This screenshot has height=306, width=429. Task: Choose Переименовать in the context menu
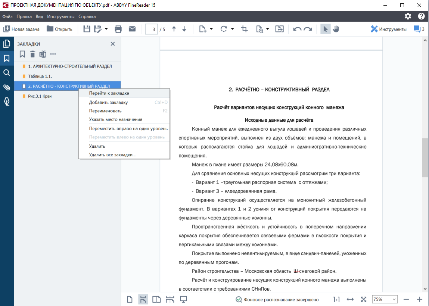(x=105, y=110)
